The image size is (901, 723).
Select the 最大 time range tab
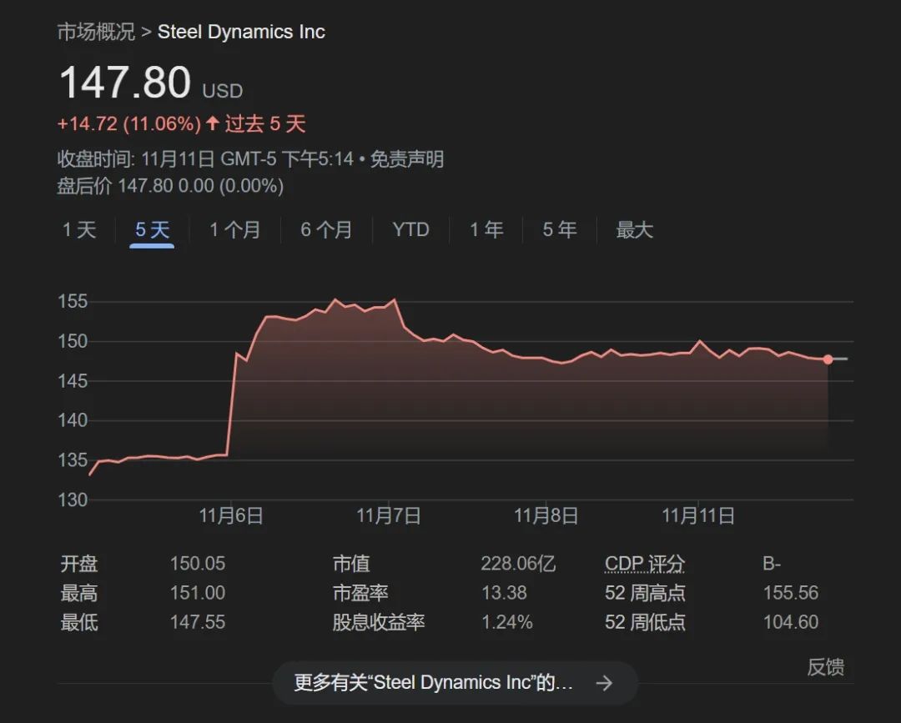point(635,230)
